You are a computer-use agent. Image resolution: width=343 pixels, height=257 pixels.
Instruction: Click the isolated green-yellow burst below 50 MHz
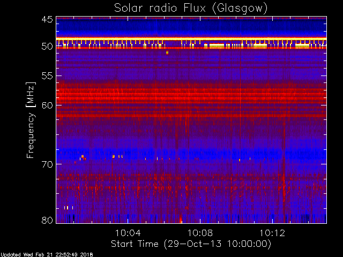[167, 52]
